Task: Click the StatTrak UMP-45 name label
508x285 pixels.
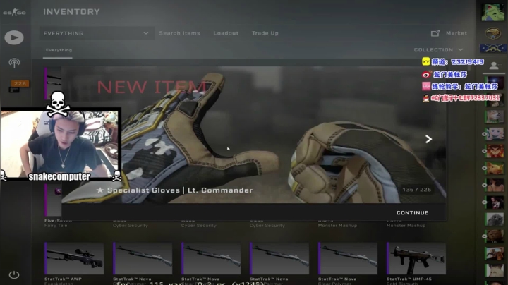Action: pos(409,279)
